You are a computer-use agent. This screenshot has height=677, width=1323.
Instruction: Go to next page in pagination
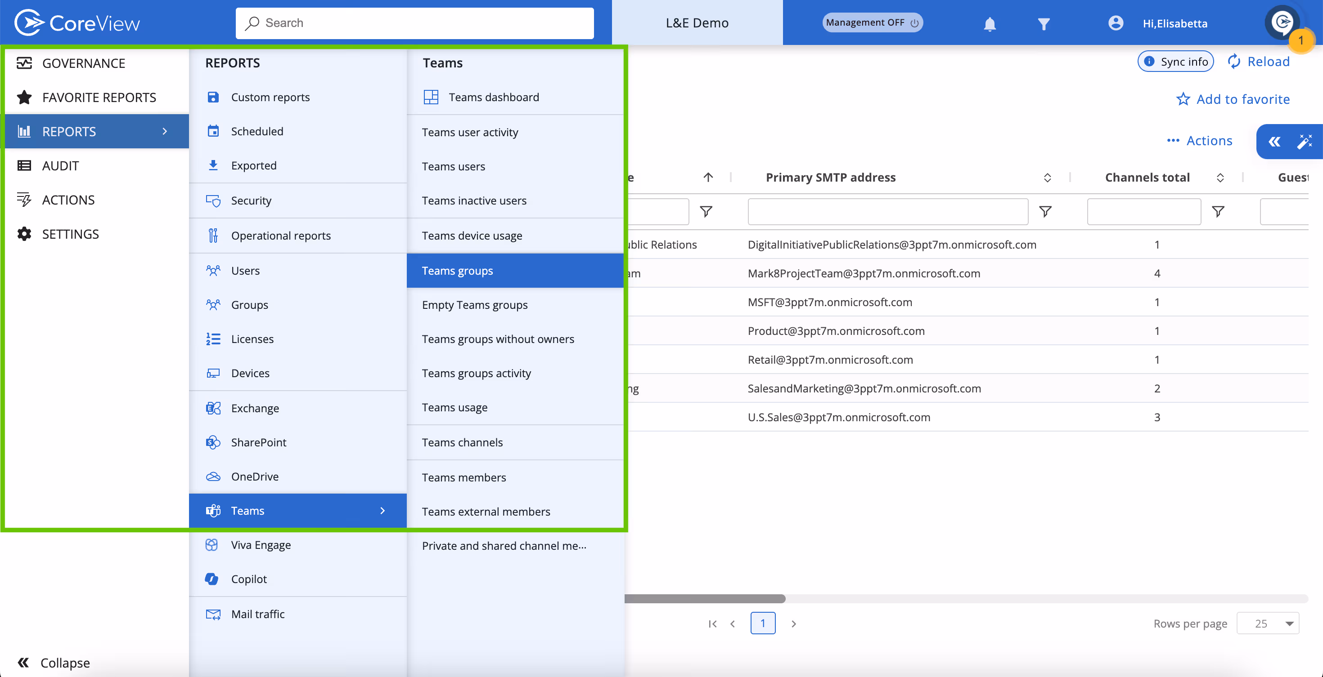pos(793,624)
